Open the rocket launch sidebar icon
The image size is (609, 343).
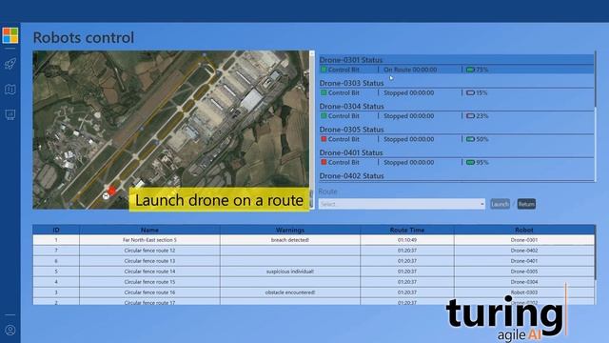pos(10,64)
